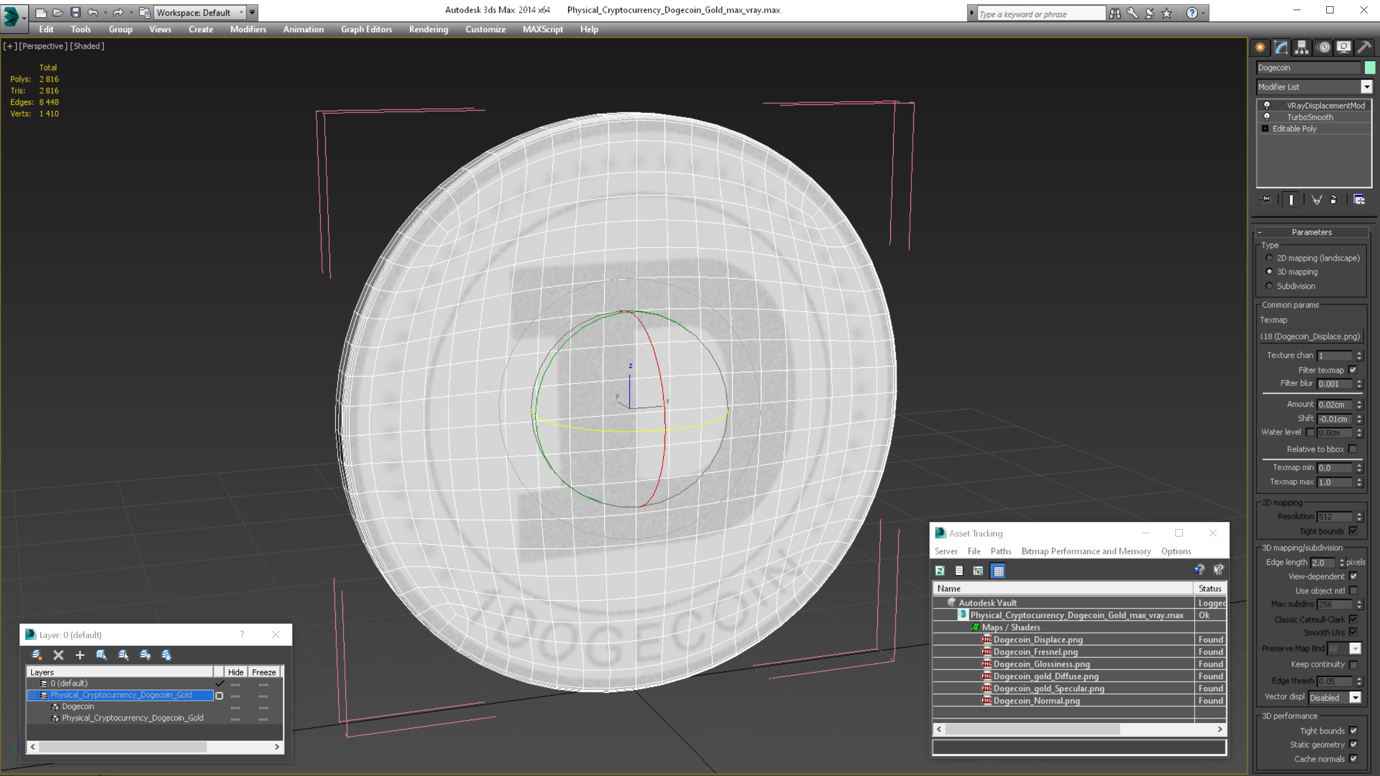Click Refresh icon in Asset Tracking
Screen dimensions: 1380x776
[x=940, y=571]
